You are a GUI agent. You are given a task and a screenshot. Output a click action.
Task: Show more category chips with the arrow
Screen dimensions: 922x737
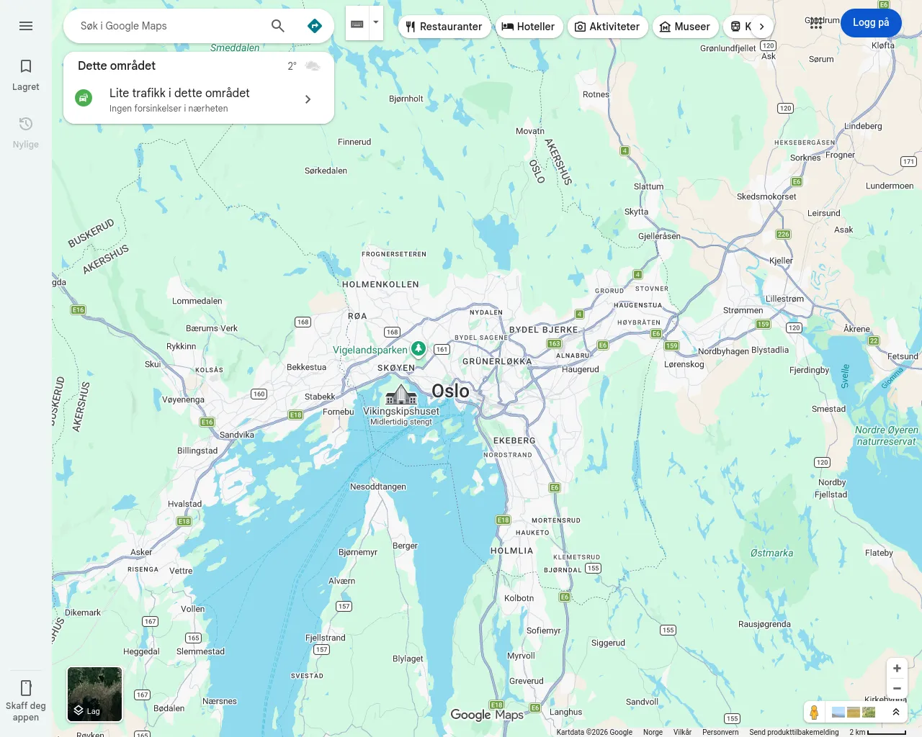pyautogui.click(x=761, y=27)
